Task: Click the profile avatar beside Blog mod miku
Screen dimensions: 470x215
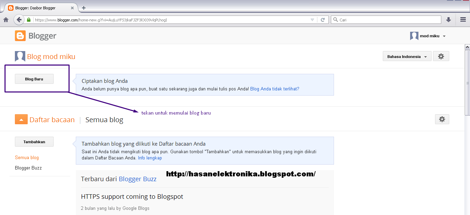Action: point(20,56)
